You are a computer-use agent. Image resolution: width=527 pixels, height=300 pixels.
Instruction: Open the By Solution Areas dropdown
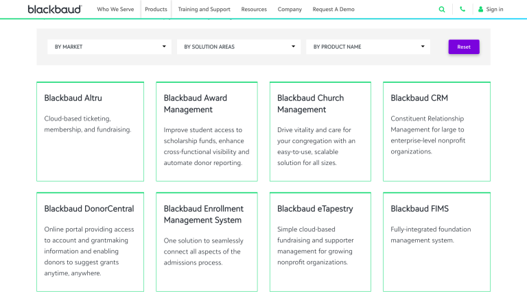point(239,47)
